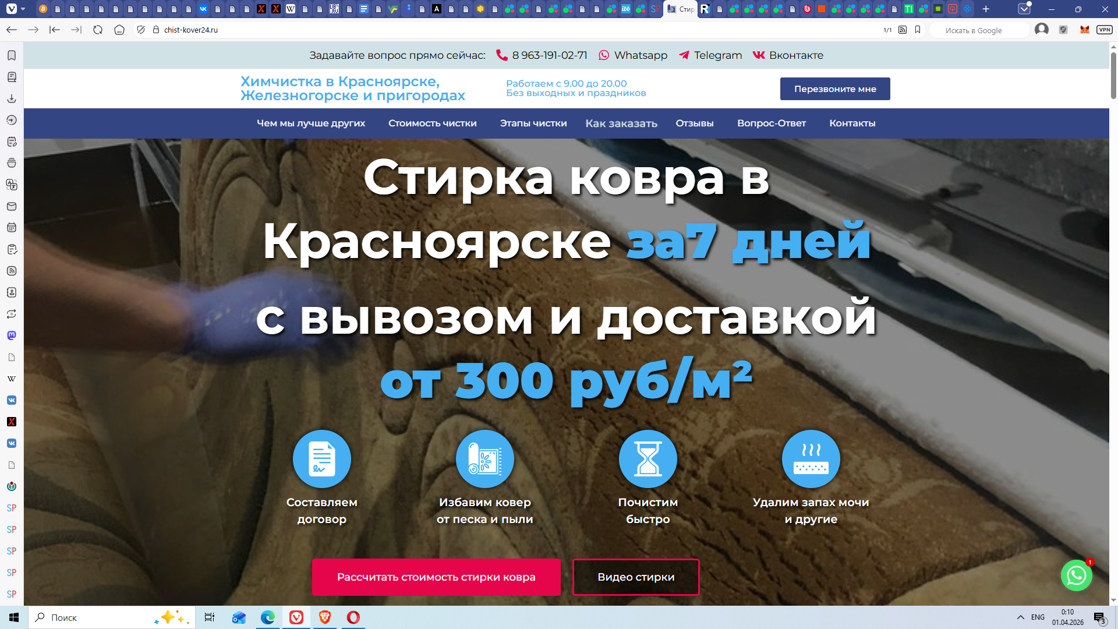Toggle the tracker blocker shield in address bar
The width and height of the screenshot is (1118, 629).
click(141, 30)
